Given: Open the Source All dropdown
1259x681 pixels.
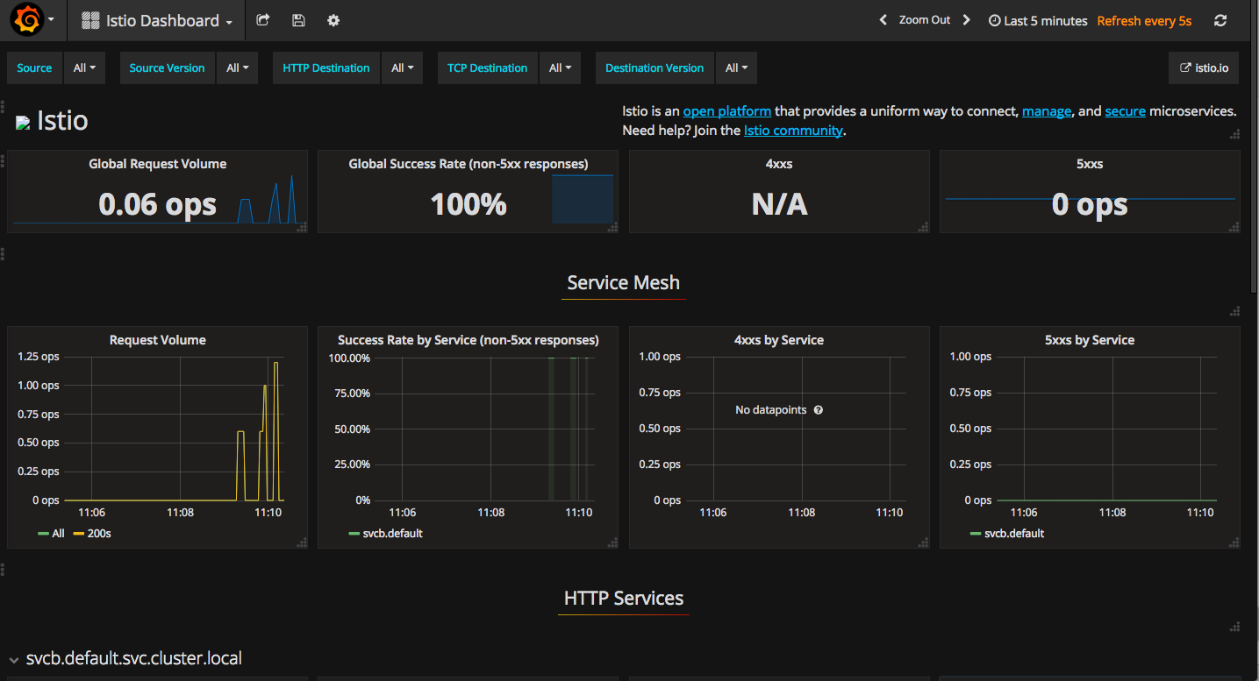Looking at the screenshot, I should (x=85, y=67).
